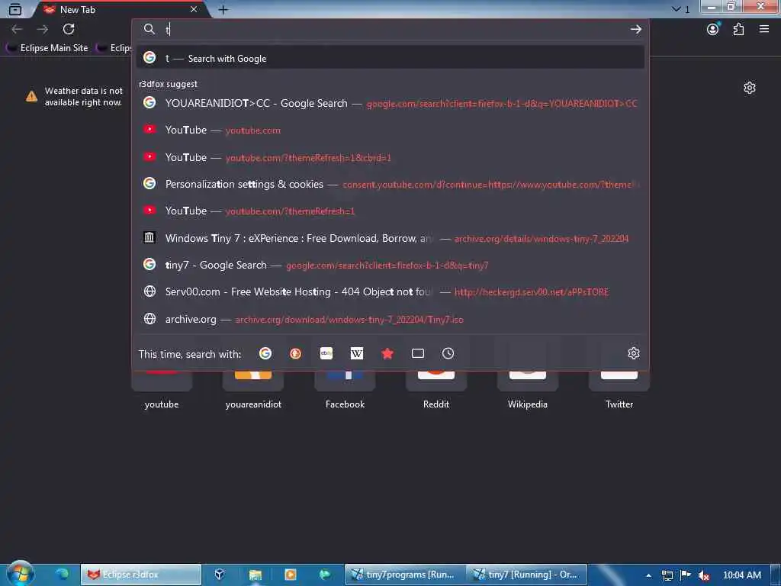Screen dimensions: 781x586
Task: Switch to tiny7programs running VM window
Action: [405, 575]
